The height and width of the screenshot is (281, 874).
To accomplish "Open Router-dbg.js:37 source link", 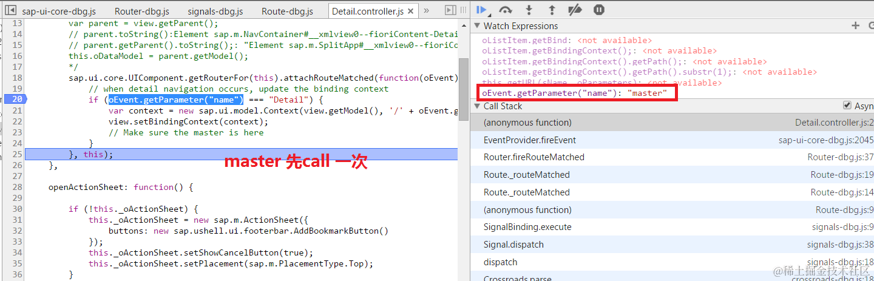I will pos(841,157).
